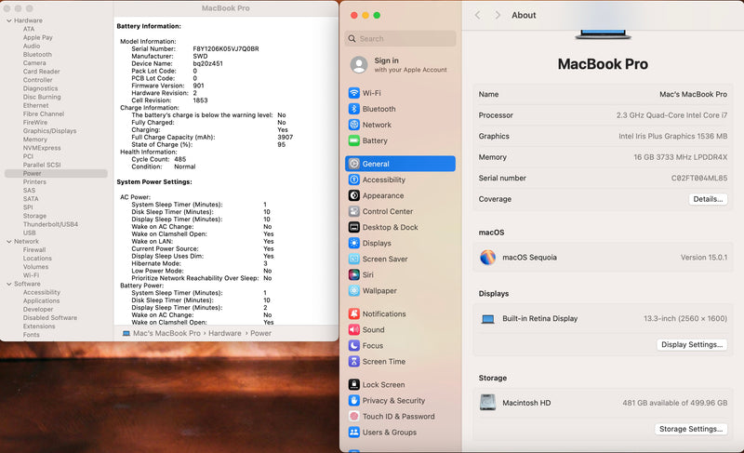The width and height of the screenshot is (744, 453).
Task: Collapse the Software section in System Information
Action: pos(9,284)
